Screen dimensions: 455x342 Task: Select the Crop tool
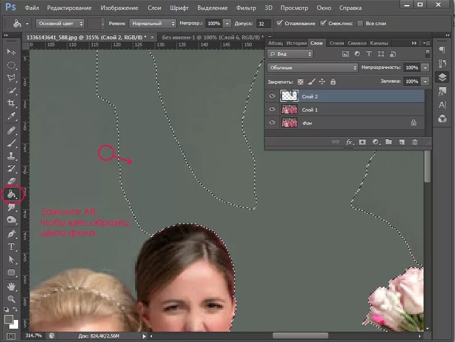[11, 103]
